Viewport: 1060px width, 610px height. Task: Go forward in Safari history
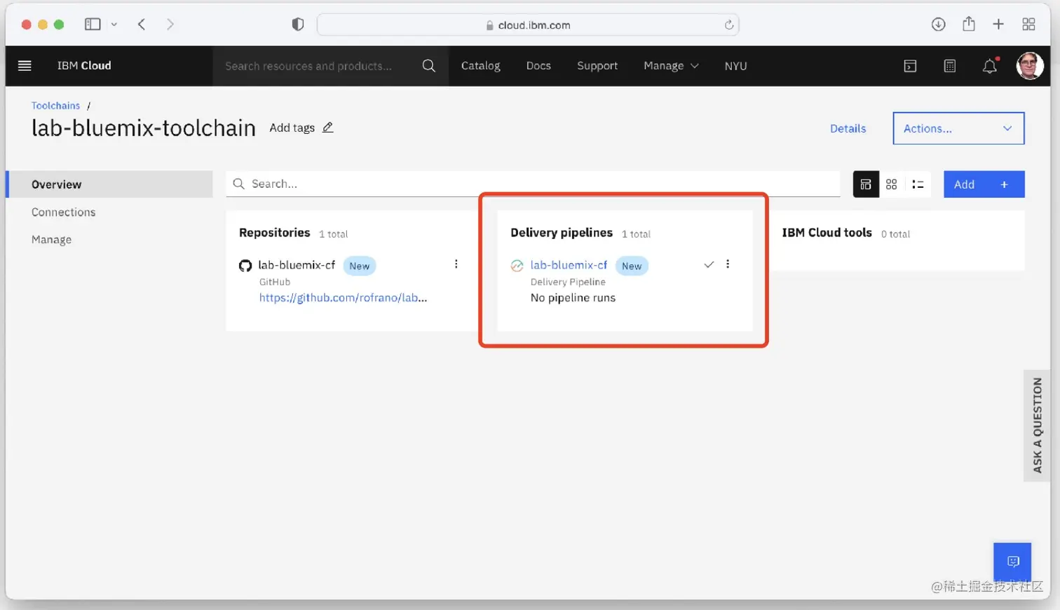(170, 25)
